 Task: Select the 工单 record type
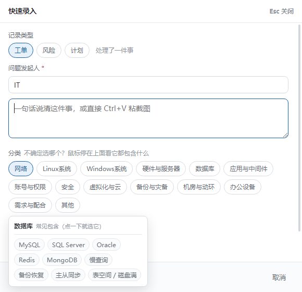coord(21,51)
